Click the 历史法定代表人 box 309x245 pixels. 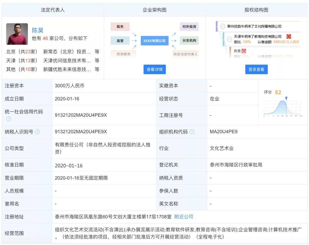coord(185,54)
